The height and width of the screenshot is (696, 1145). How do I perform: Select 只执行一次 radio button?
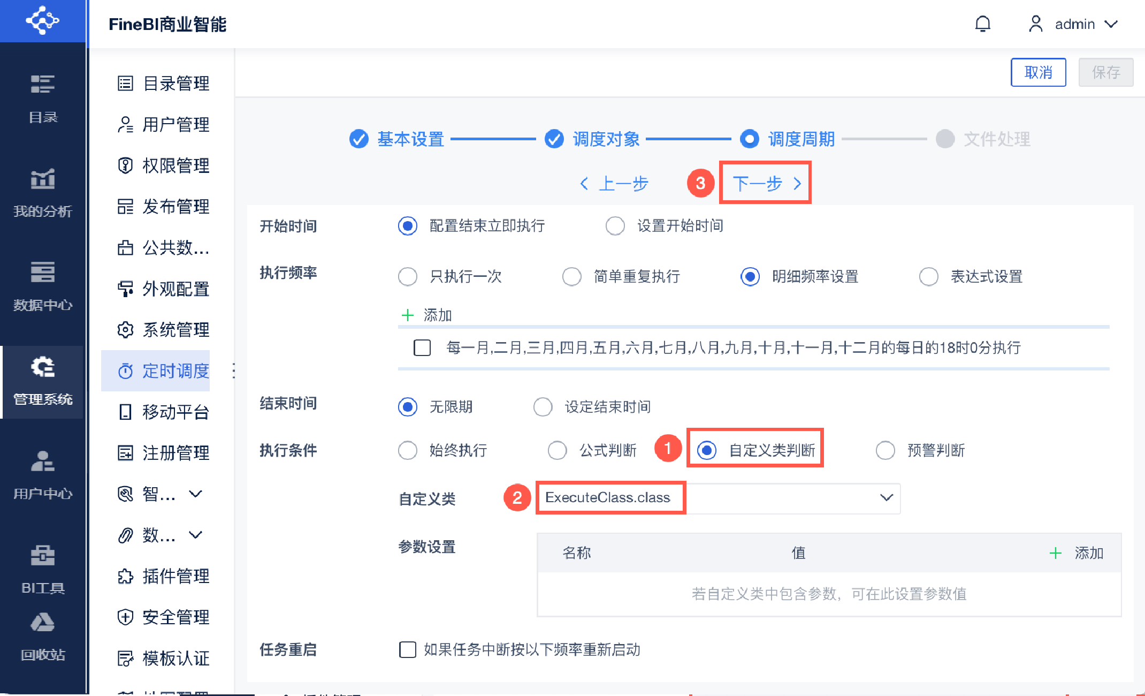point(408,277)
